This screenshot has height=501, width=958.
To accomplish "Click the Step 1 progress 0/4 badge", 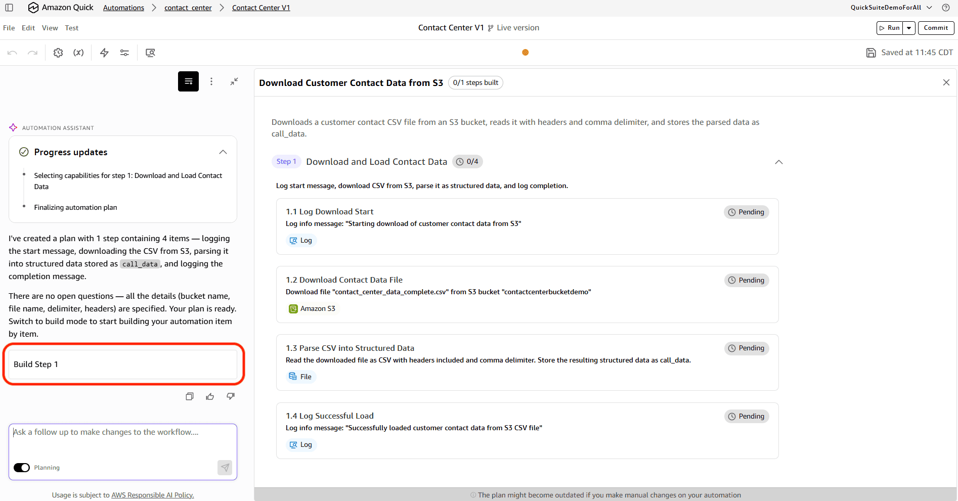I will tap(467, 162).
